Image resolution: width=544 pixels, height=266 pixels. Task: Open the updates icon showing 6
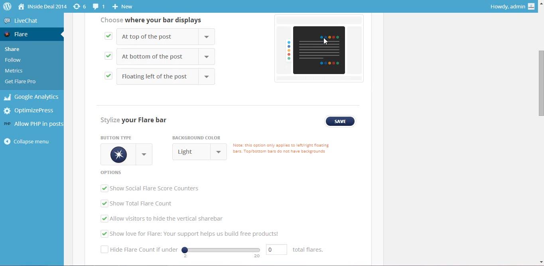[77, 6]
